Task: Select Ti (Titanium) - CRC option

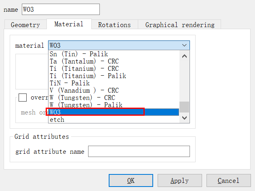Action: click(x=114, y=68)
